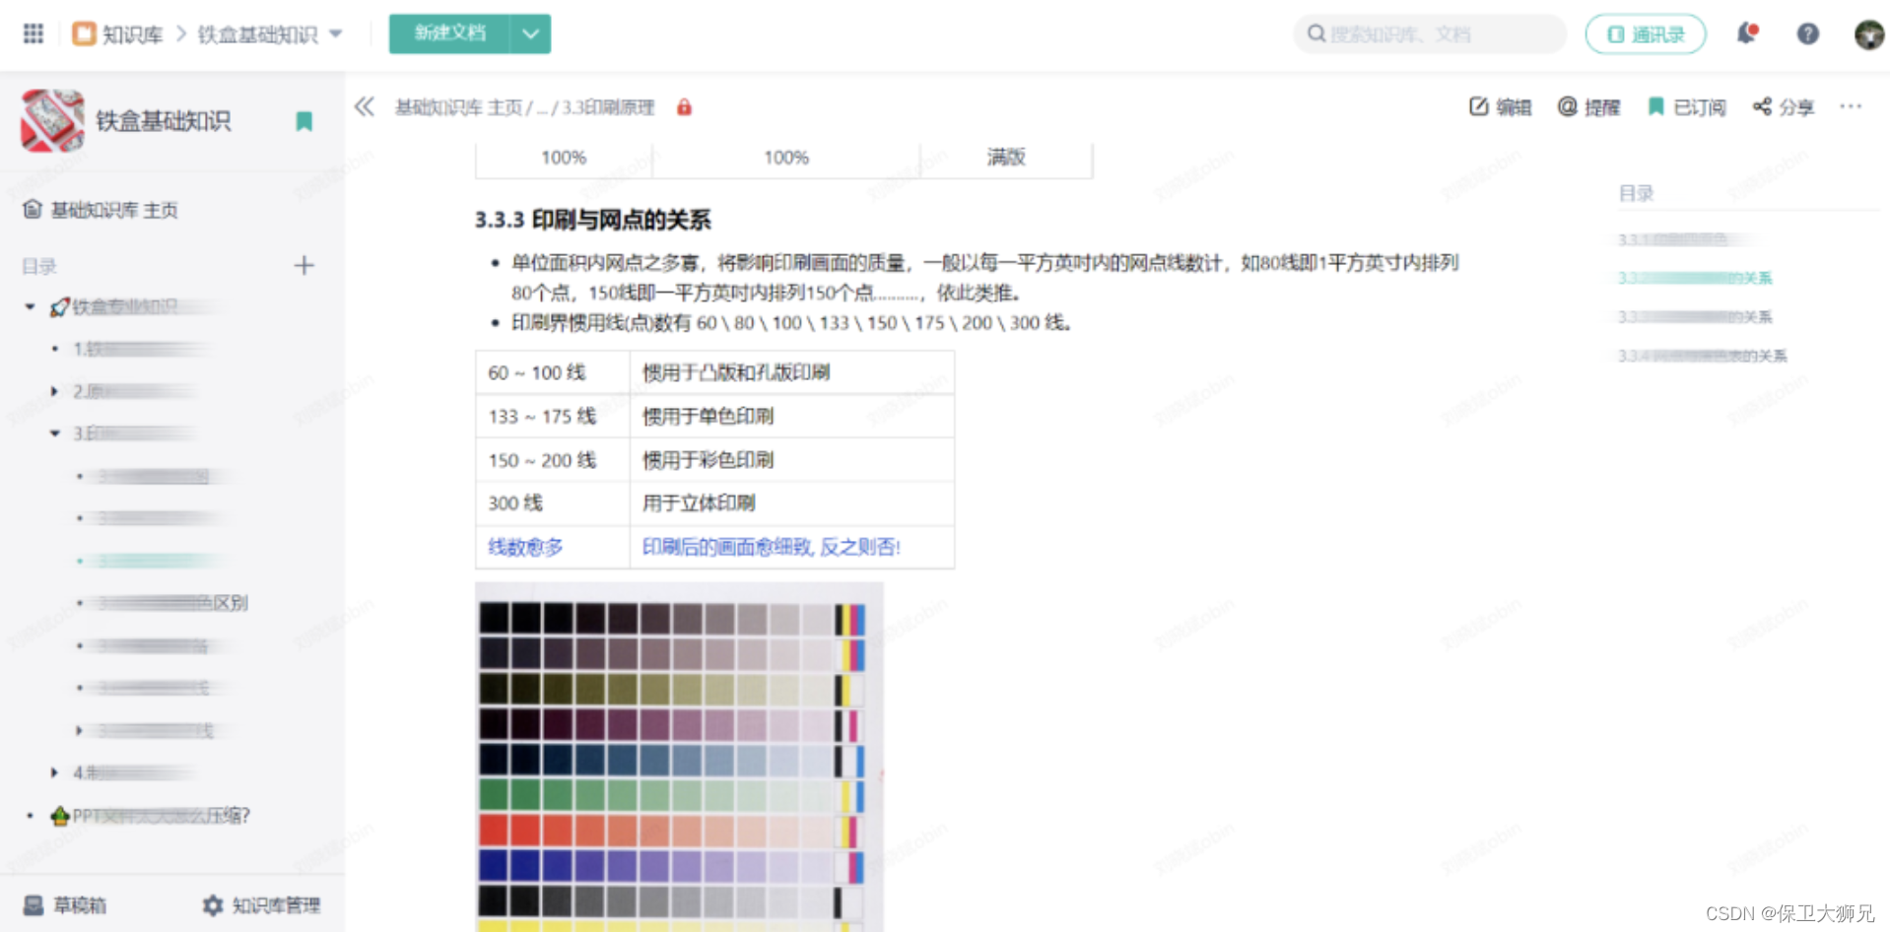Image resolution: width=1890 pixels, height=932 pixels.
Task: Click the 满版 table cell
Action: tap(1006, 158)
